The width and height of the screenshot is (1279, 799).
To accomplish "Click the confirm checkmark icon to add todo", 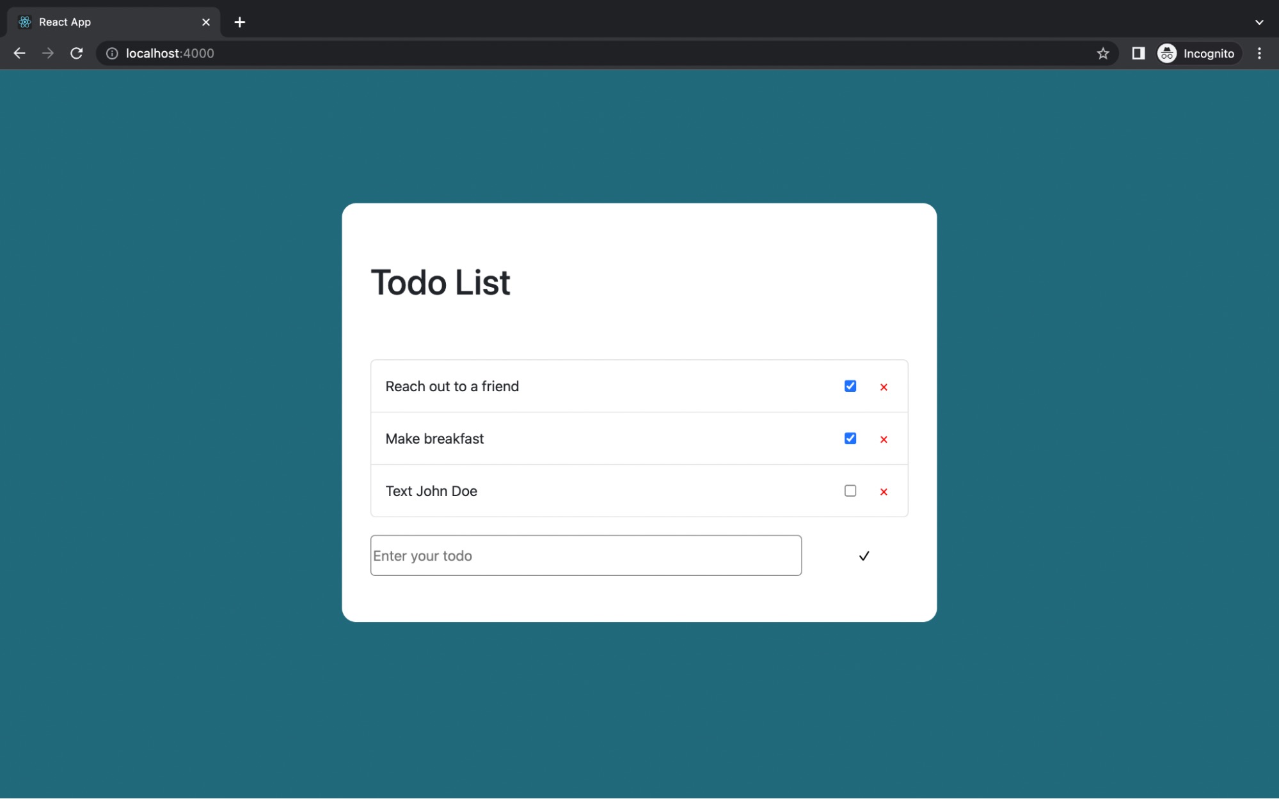I will point(863,555).
